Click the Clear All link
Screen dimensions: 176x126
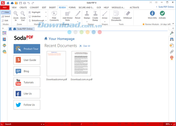point(85,46)
